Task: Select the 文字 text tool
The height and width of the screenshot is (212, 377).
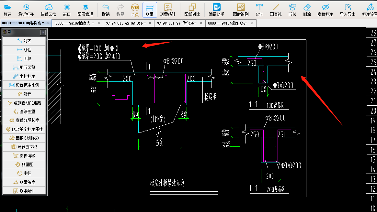Action: [x=259, y=10]
